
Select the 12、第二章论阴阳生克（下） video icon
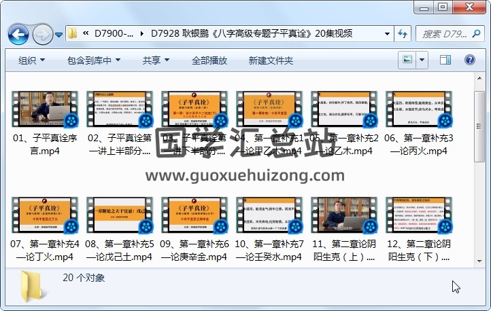[x=419, y=215]
